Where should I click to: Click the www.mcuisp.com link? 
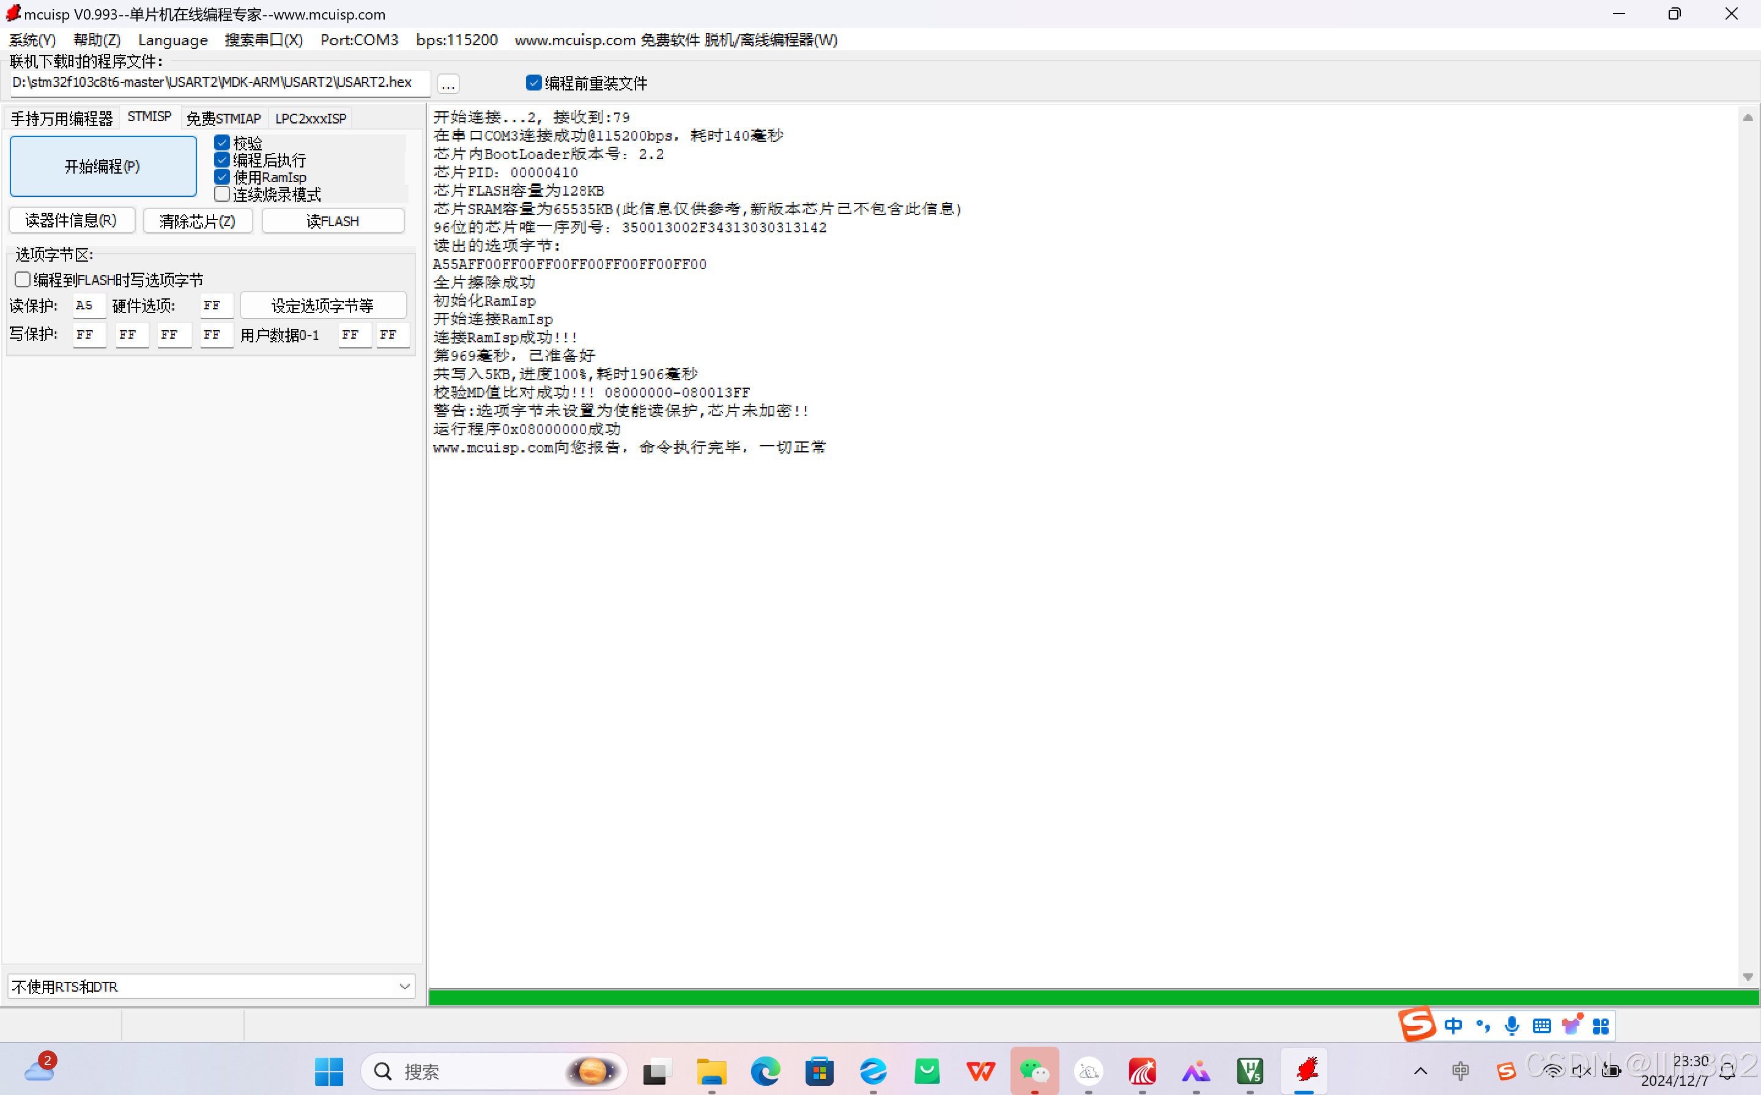tap(574, 40)
